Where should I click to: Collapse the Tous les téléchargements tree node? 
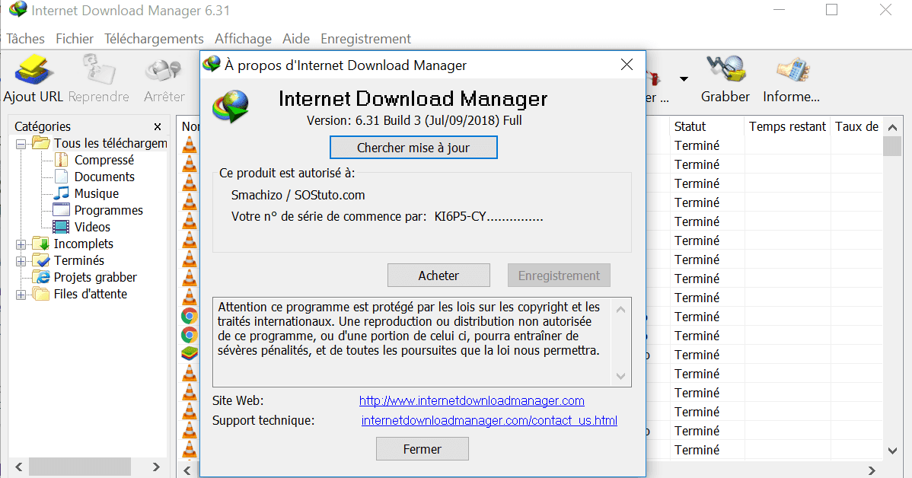21,144
